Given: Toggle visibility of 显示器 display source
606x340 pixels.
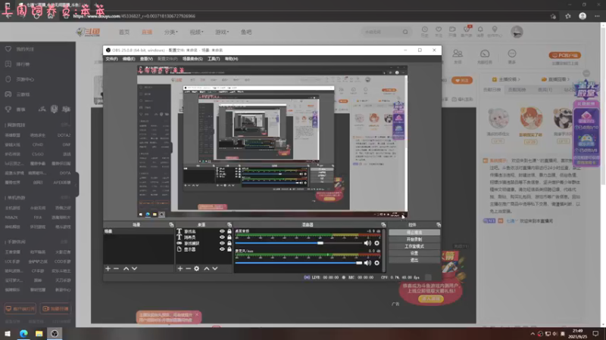Looking at the screenshot, I should pyautogui.click(x=222, y=249).
